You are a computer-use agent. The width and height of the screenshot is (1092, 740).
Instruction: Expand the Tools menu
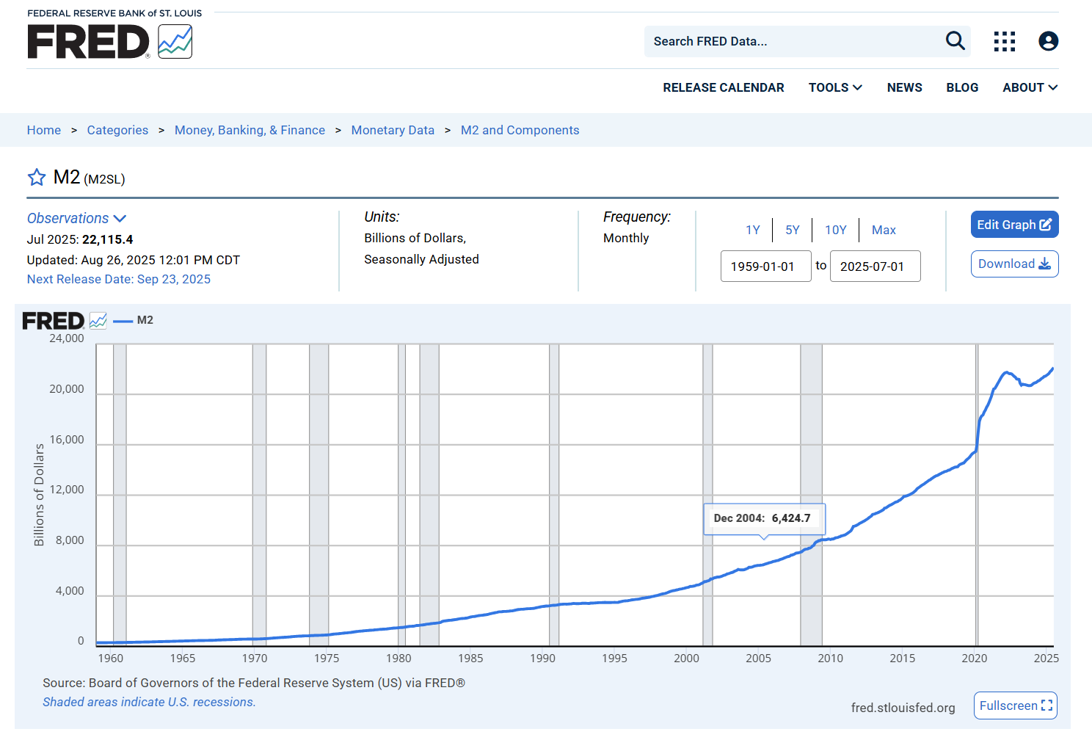(835, 87)
